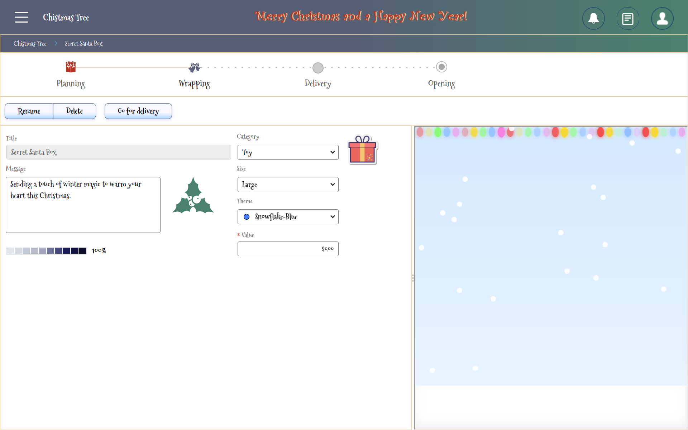Select the Planning gift icon on progress tracker

tap(70, 67)
